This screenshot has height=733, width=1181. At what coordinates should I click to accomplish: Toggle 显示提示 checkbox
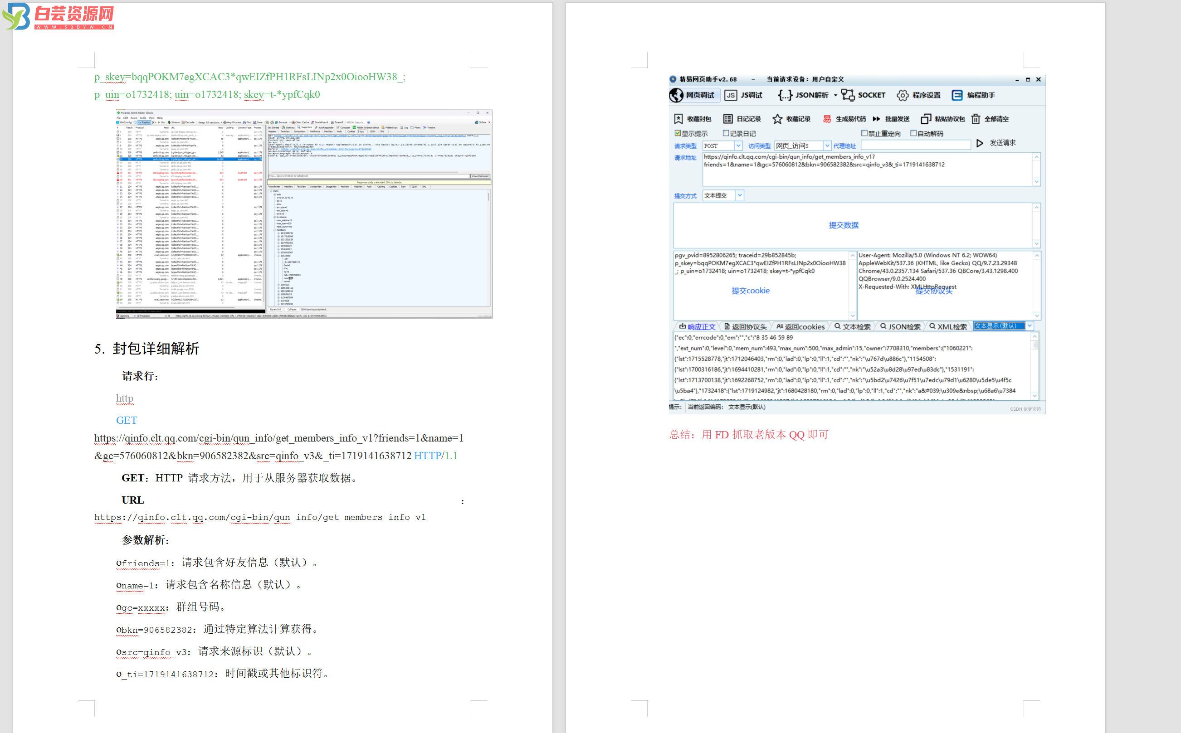coord(678,133)
